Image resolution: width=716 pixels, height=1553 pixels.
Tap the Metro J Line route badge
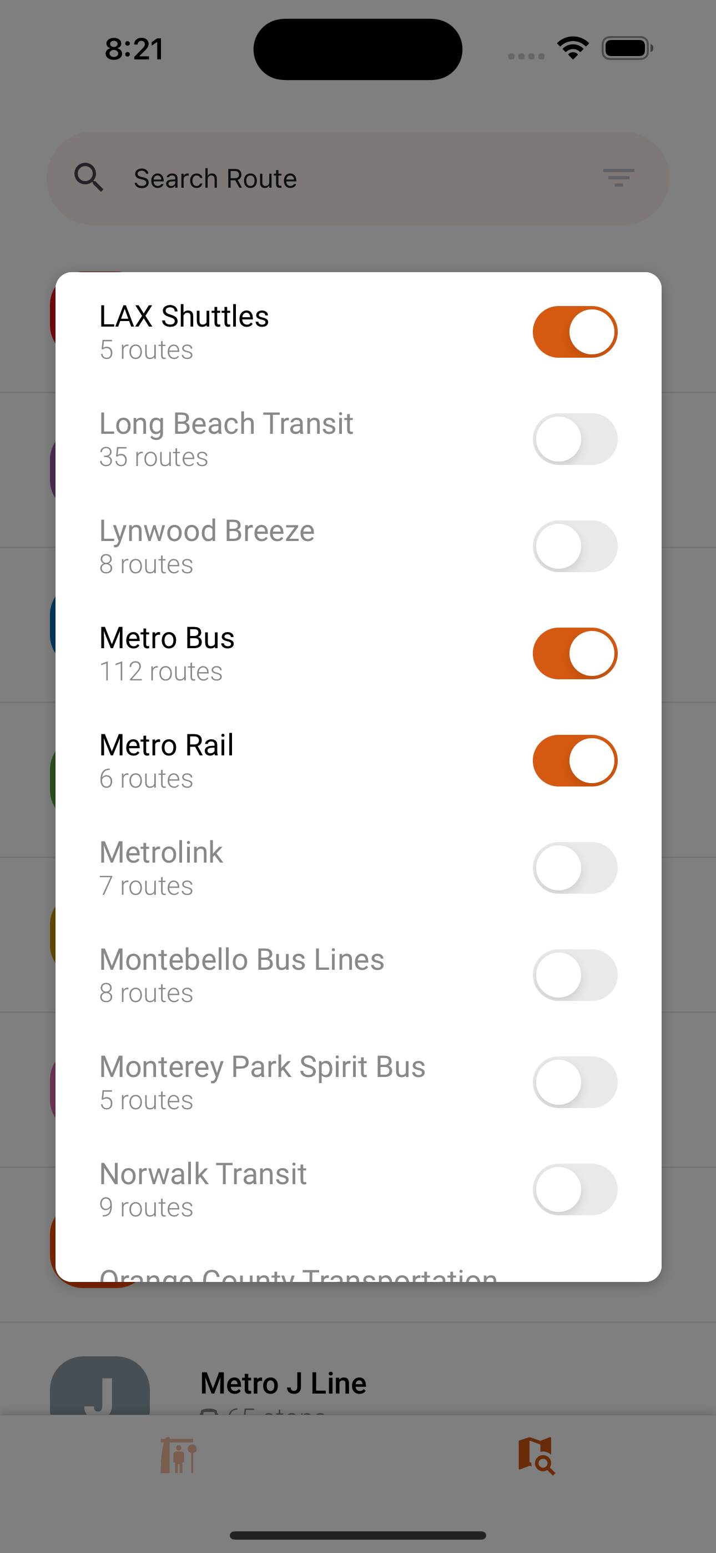(x=100, y=1385)
